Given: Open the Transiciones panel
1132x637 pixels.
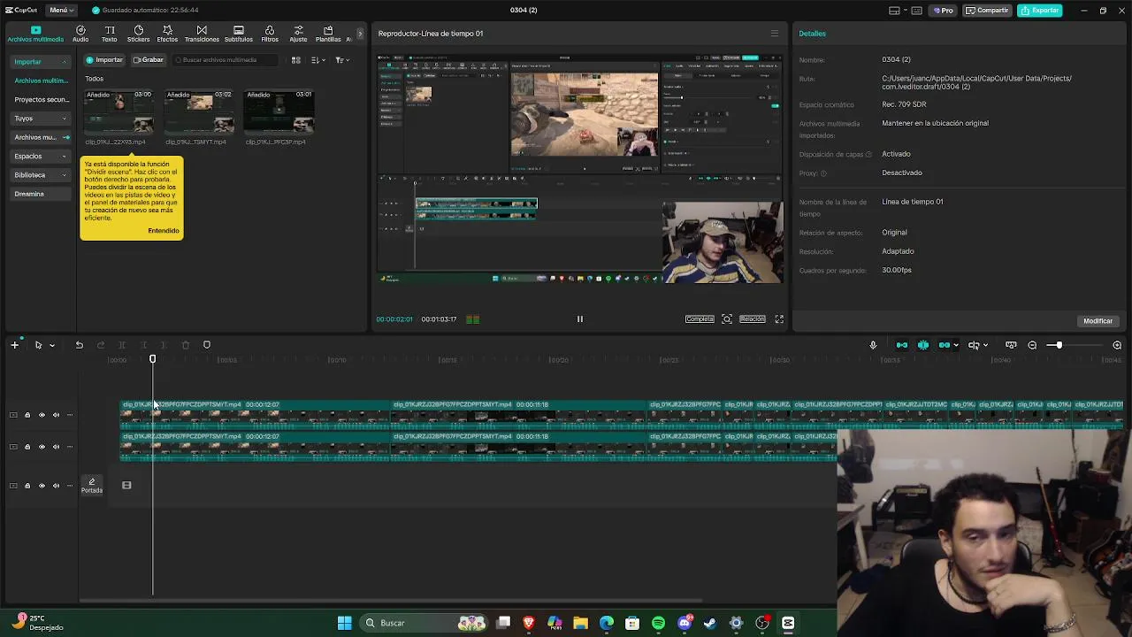Looking at the screenshot, I should click(x=202, y=34).
